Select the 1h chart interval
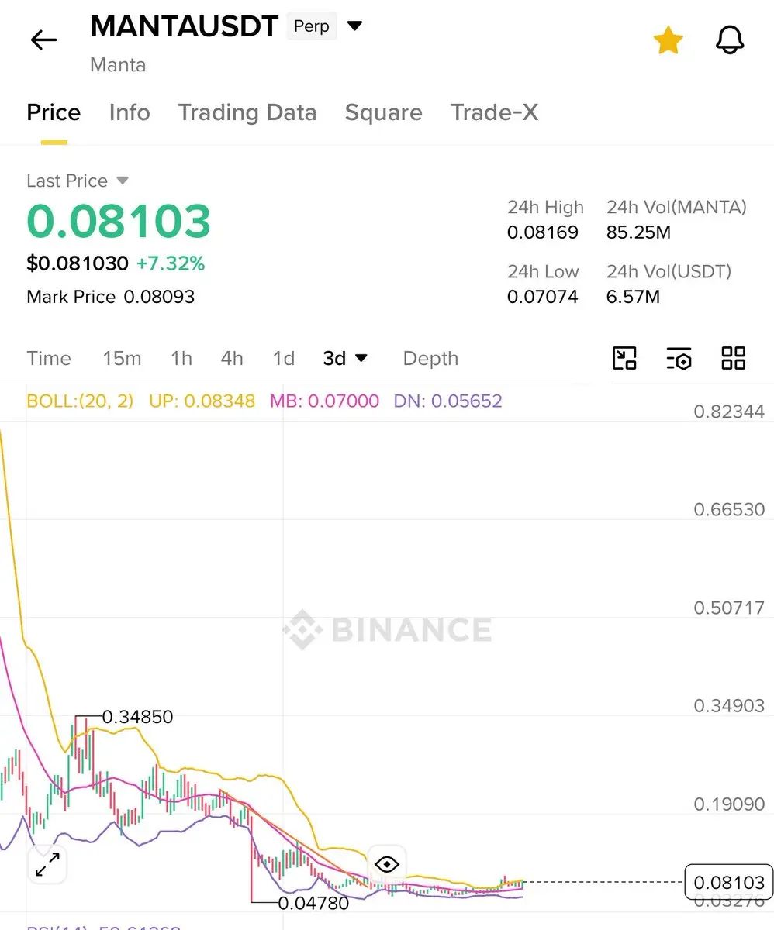Viewport: 774px width, 930px height. tap(181, 358)
